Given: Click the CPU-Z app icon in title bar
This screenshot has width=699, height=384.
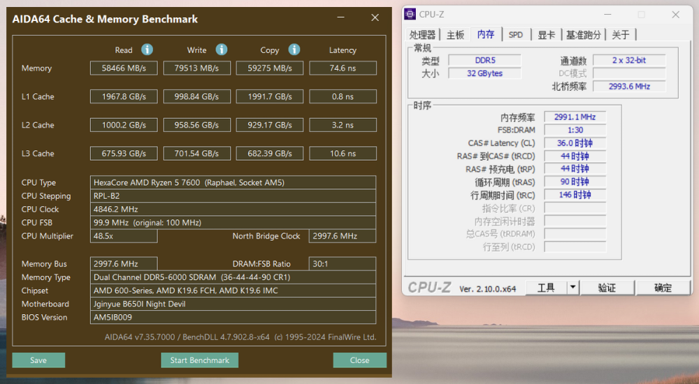Looking at the screenshot, I should 410,14.
